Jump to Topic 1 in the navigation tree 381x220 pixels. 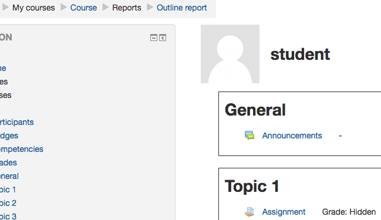click(x=8, y=189)
